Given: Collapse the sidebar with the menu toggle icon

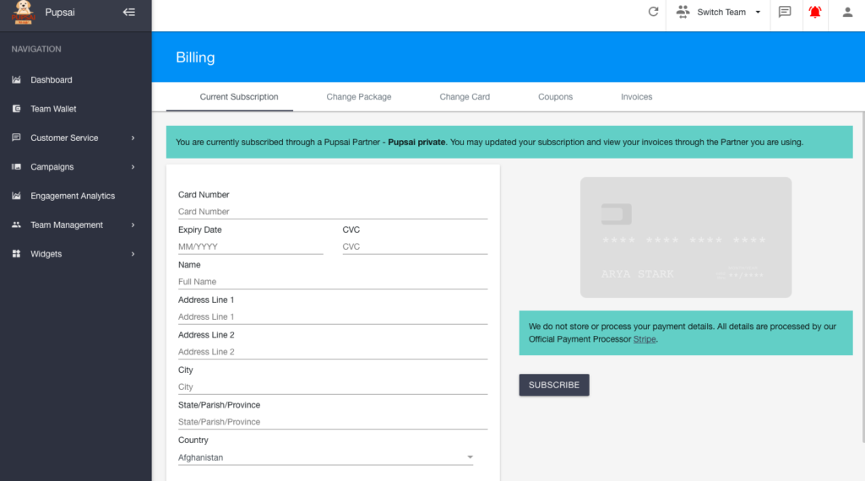Looking at the screenshot, I should [x=128, y=12].
